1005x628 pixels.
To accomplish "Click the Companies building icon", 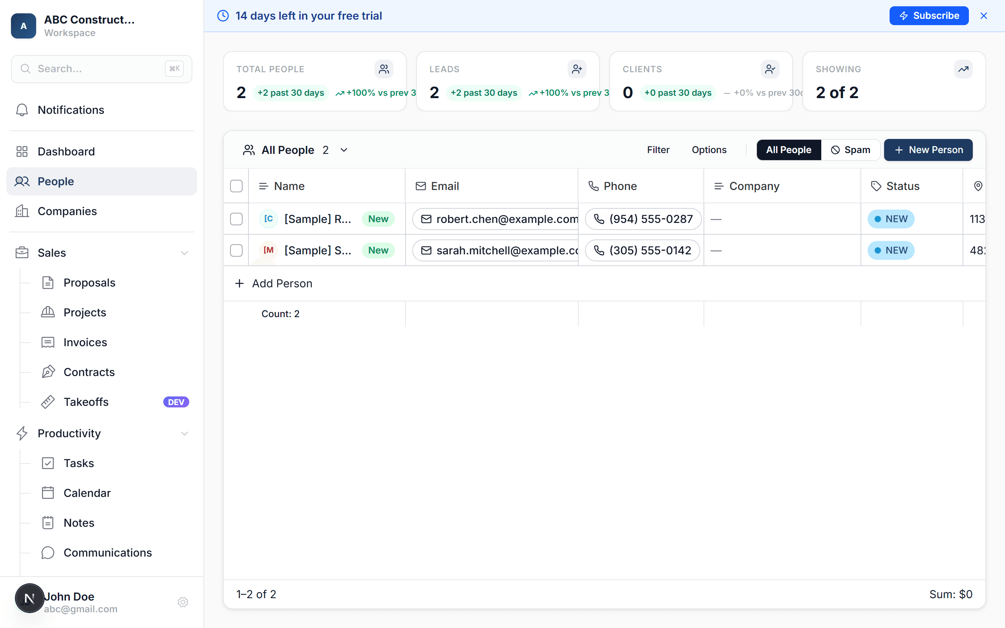I will click(22, 212).
